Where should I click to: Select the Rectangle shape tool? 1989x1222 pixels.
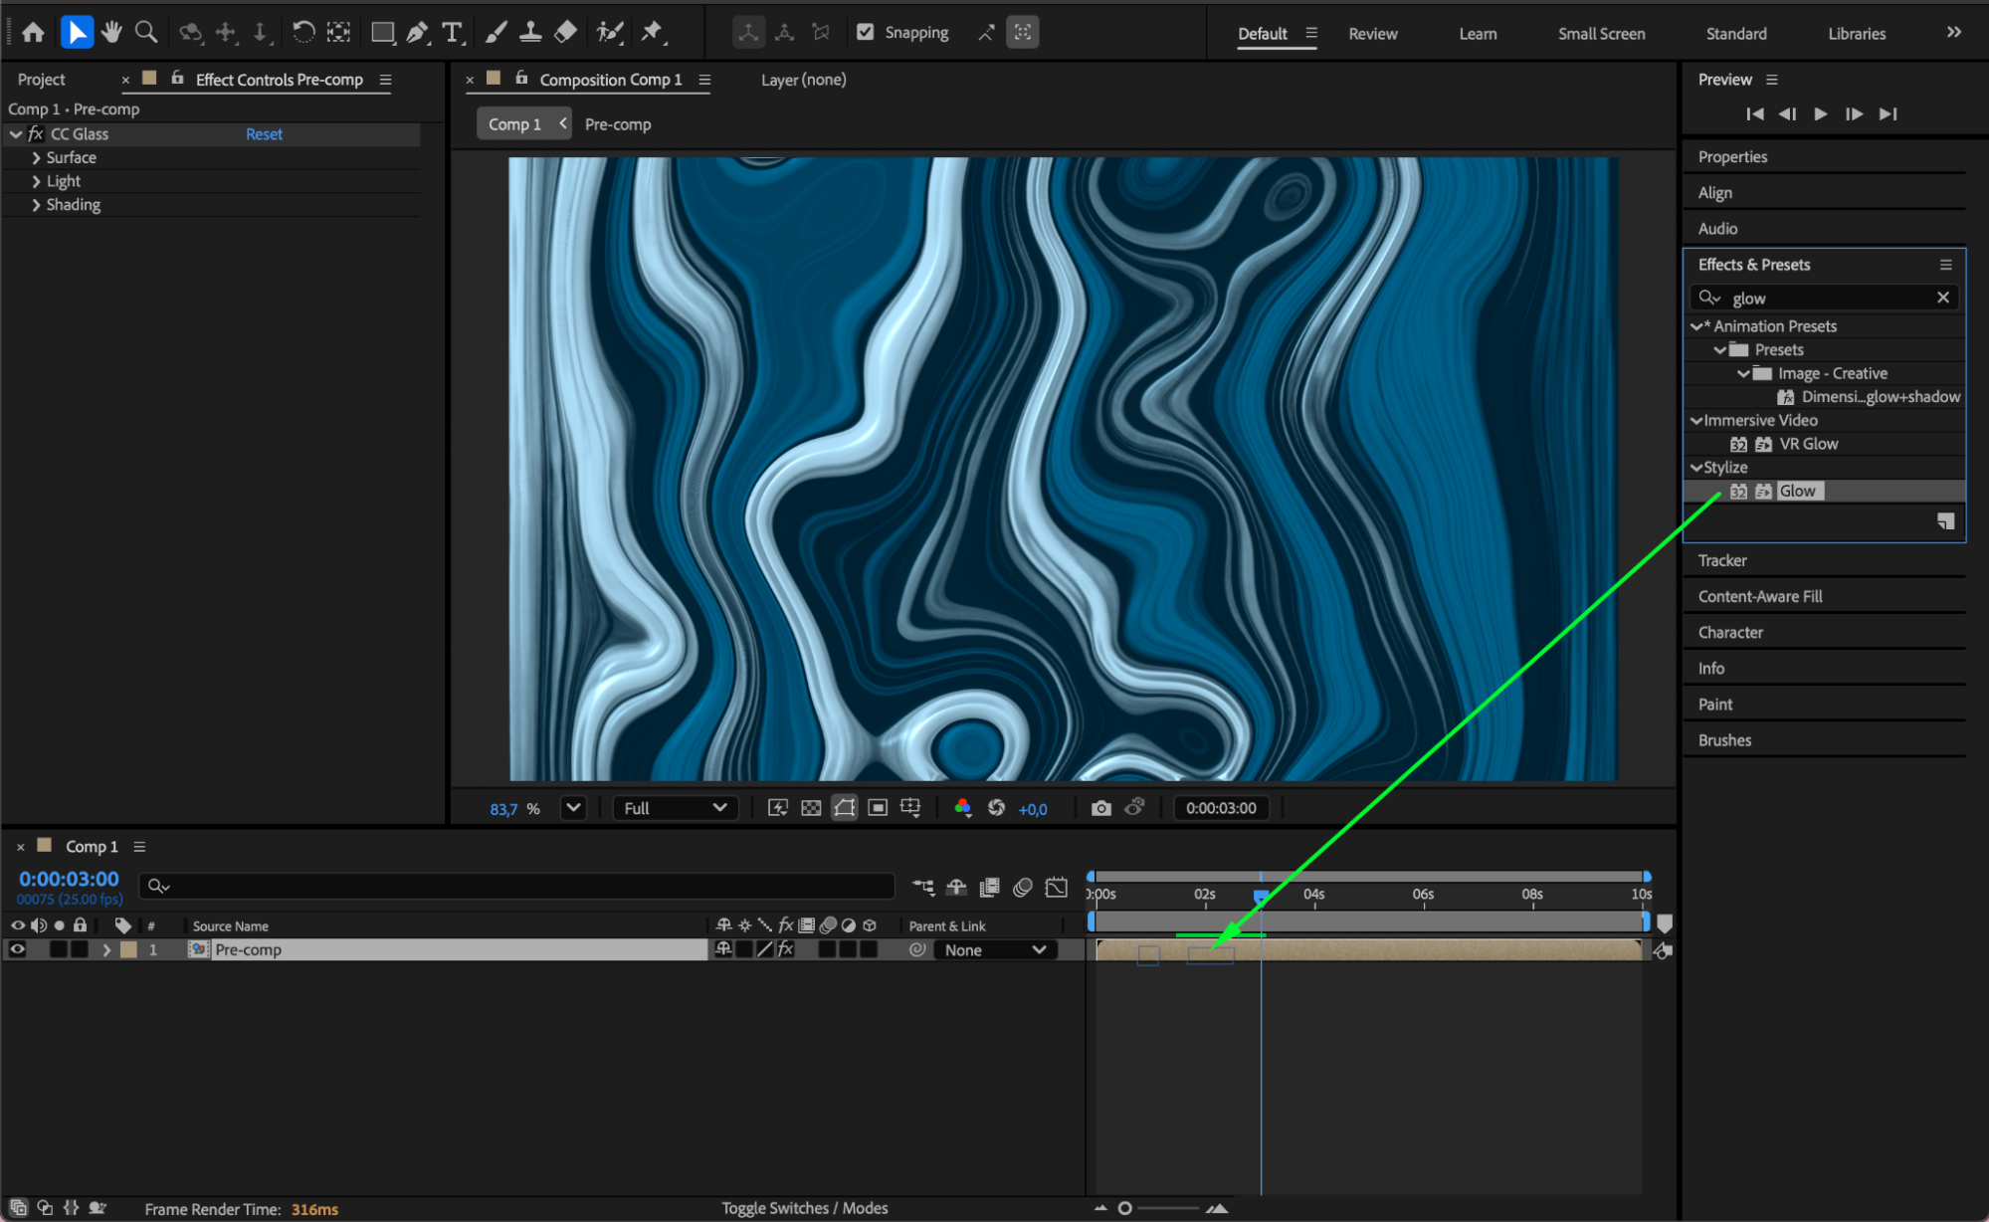pyautogui.click(x=382, y=32)
